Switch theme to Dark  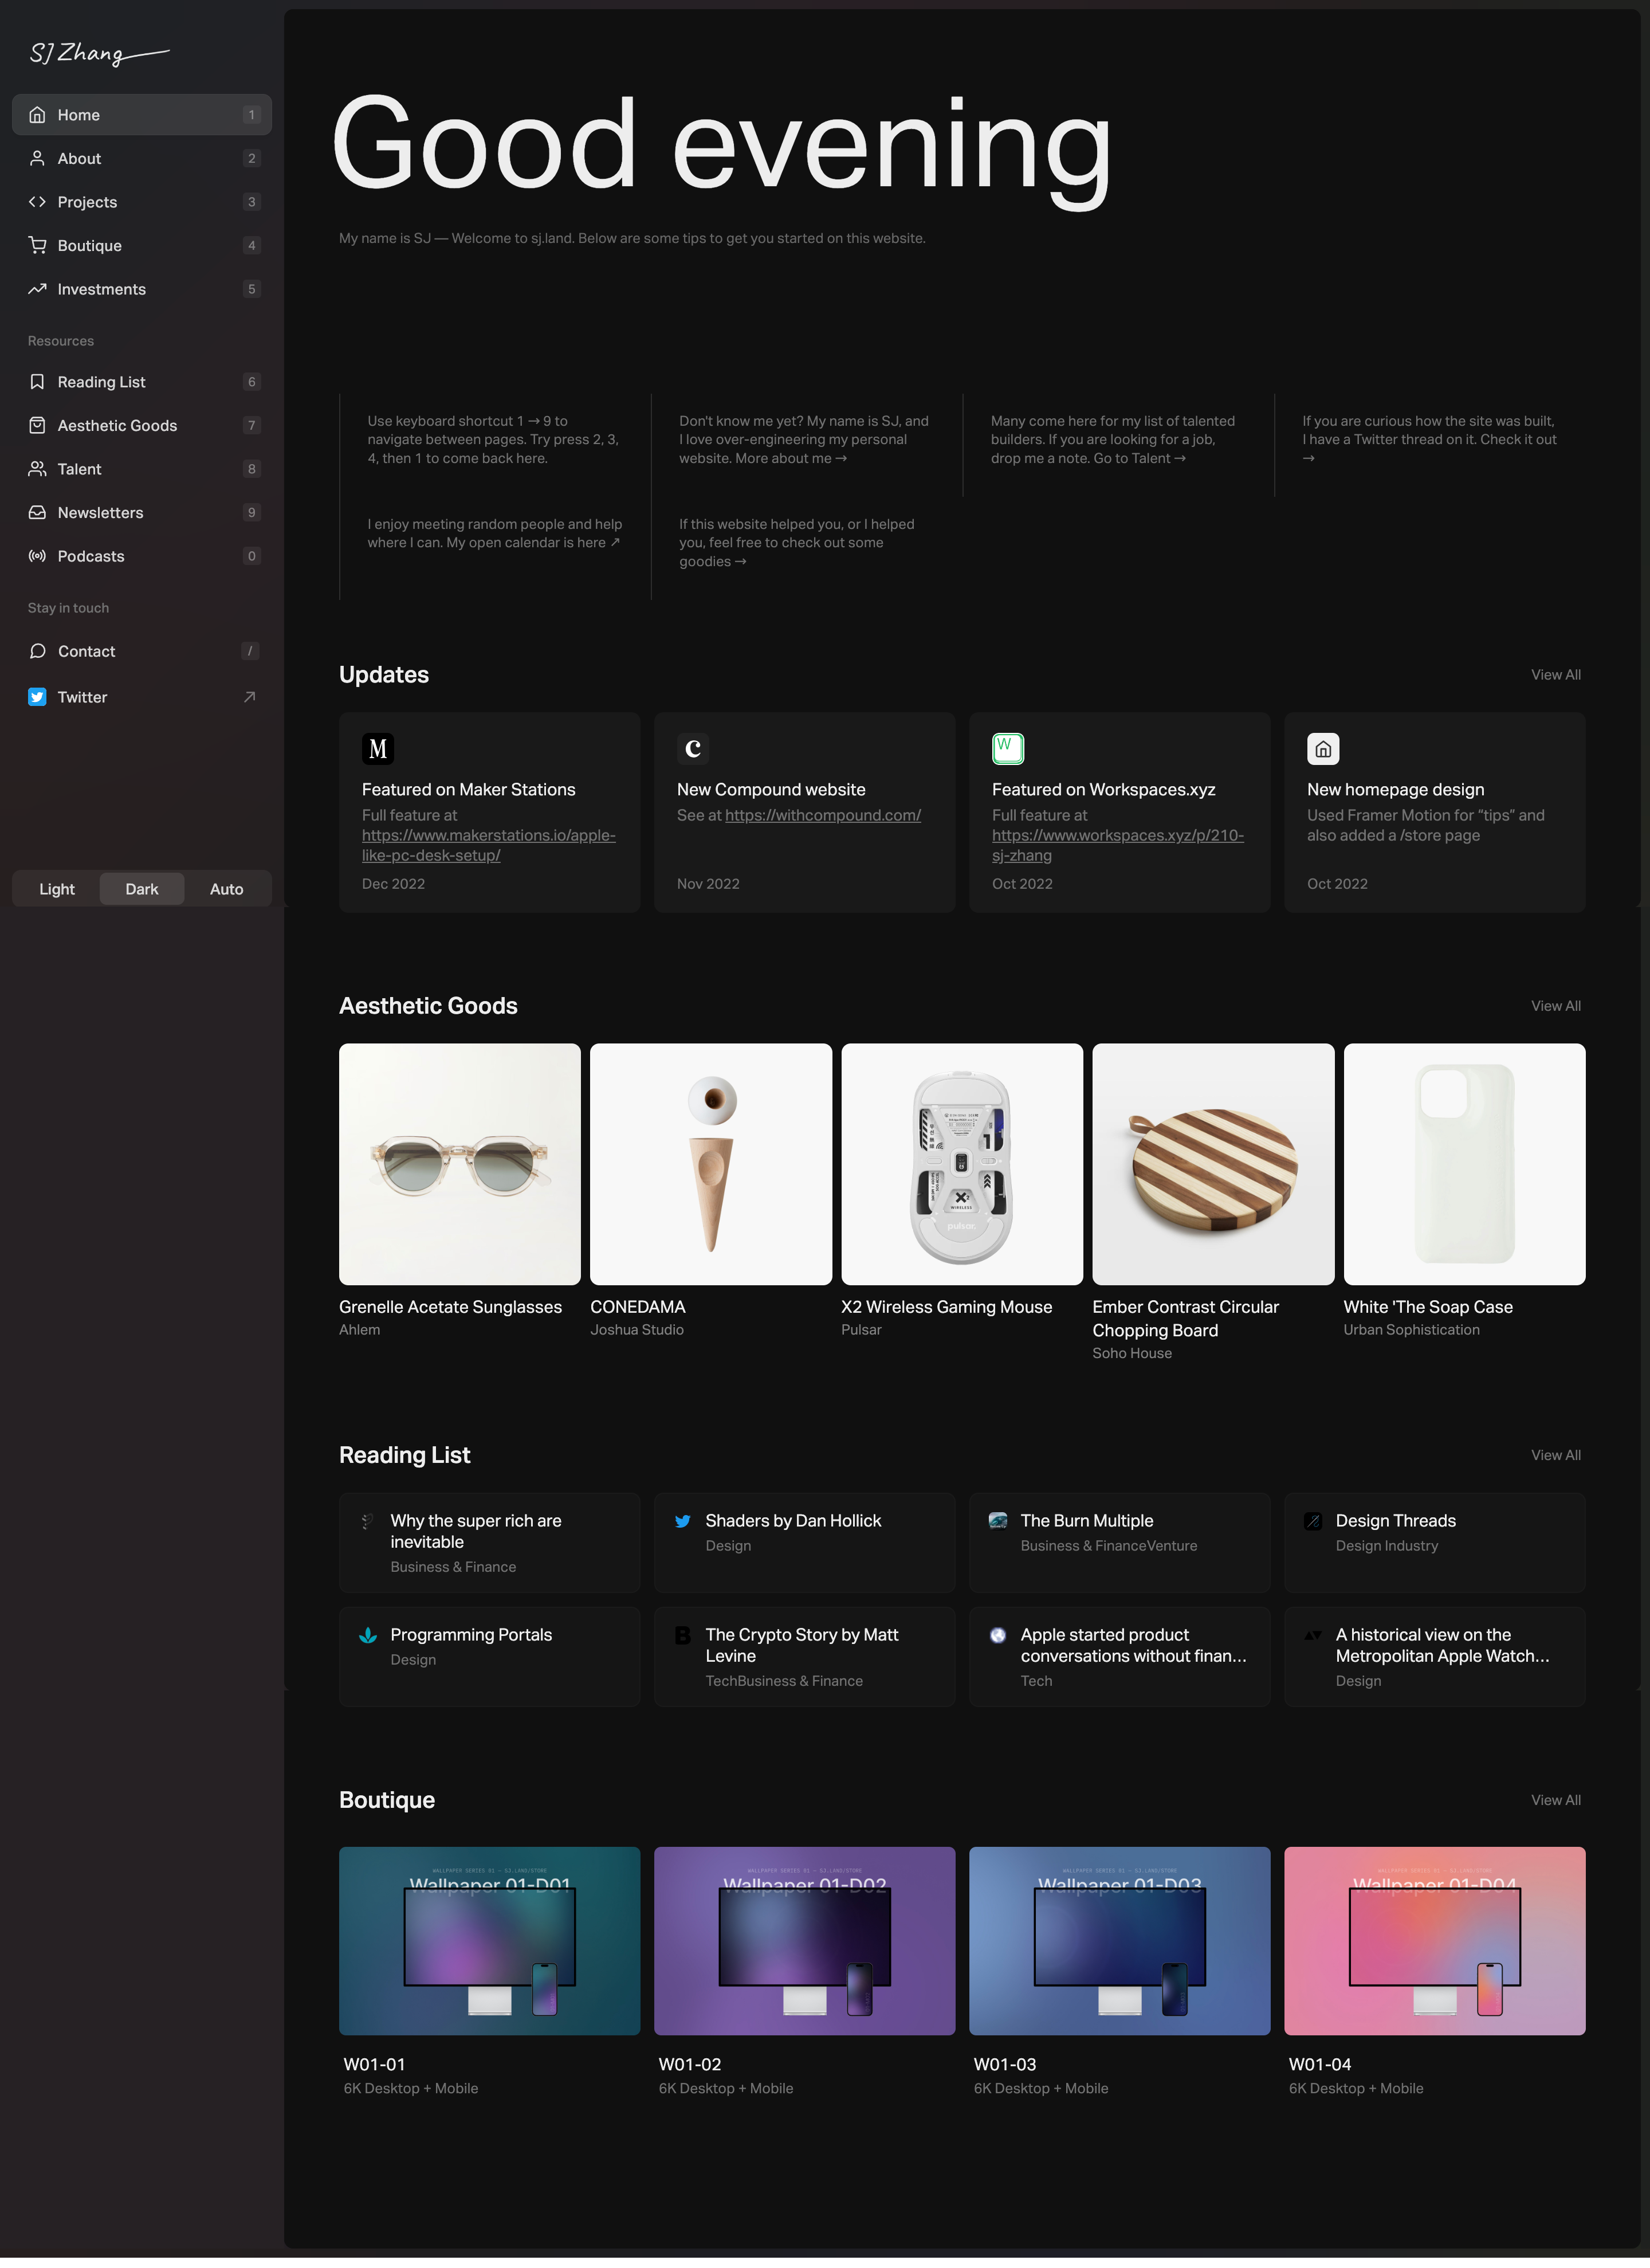pyautogui.click(x=142, y=889)
